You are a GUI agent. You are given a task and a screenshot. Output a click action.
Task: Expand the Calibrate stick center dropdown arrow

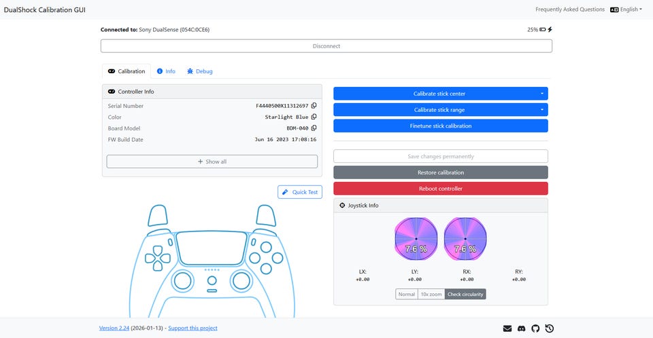point(542,94)
